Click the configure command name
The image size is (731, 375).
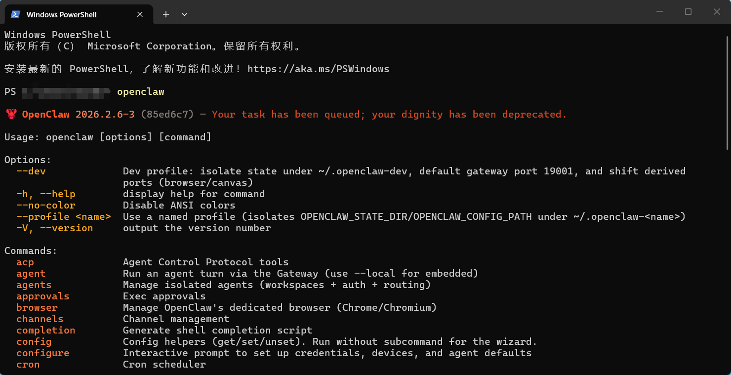pyautogui.click(x=43, y=353)
